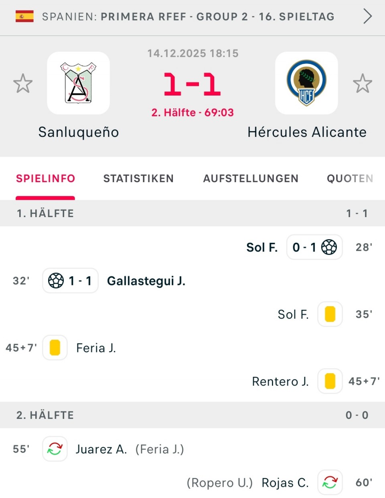Switch to the STATISTIKEN tab
The image size is (385, 498).
(x=138, y=179)
